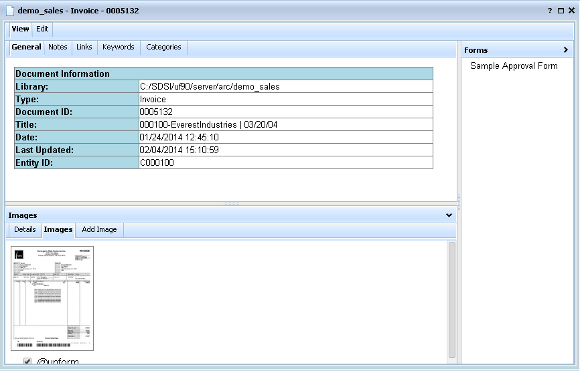Switch to the Edit tab
The width and height of the screenshot is (580, 371).
42,29
